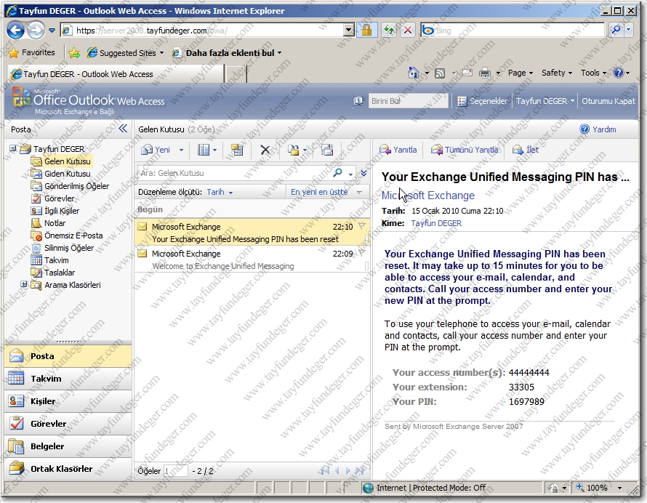
Task: Click Oturumu Kapat to sign out
Action: 608,101
